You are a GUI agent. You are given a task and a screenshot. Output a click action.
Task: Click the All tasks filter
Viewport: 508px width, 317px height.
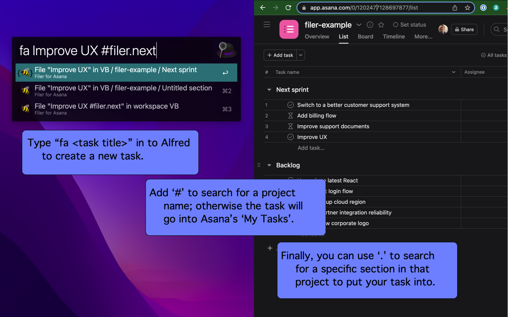coord(494,55)
